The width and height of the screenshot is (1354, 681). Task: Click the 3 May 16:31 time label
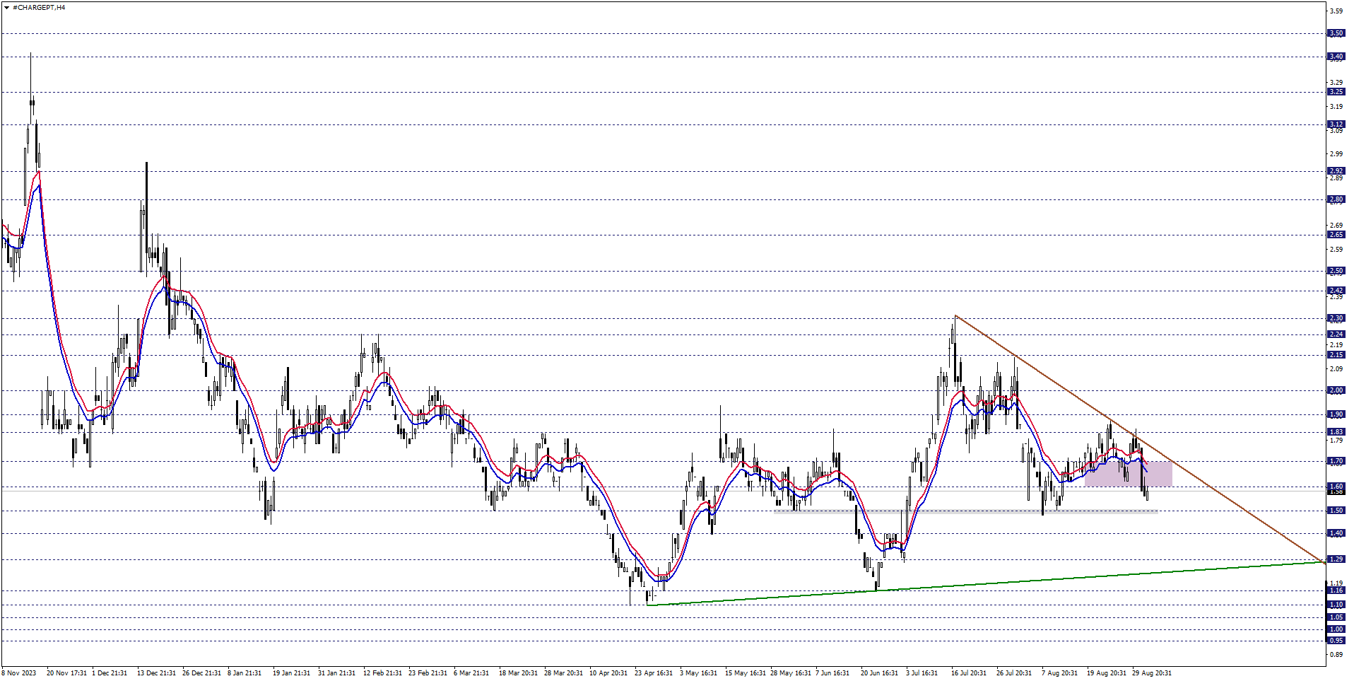699,673
